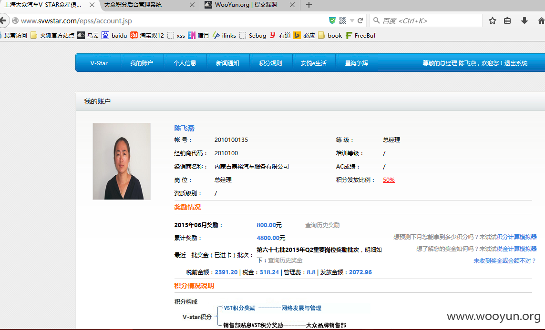
Task: Open 我的账户 navigation item
Action: 142,63
